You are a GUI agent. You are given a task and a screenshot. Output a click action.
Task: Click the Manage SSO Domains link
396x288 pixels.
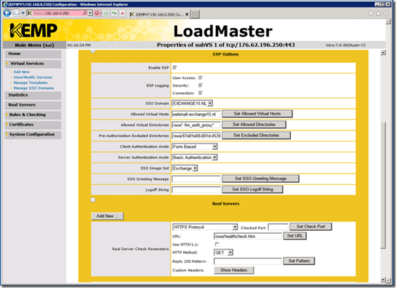click(x=33, y=88)
